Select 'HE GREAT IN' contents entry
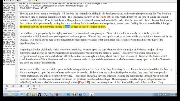 pyautogui.click(x=9, y=6)
